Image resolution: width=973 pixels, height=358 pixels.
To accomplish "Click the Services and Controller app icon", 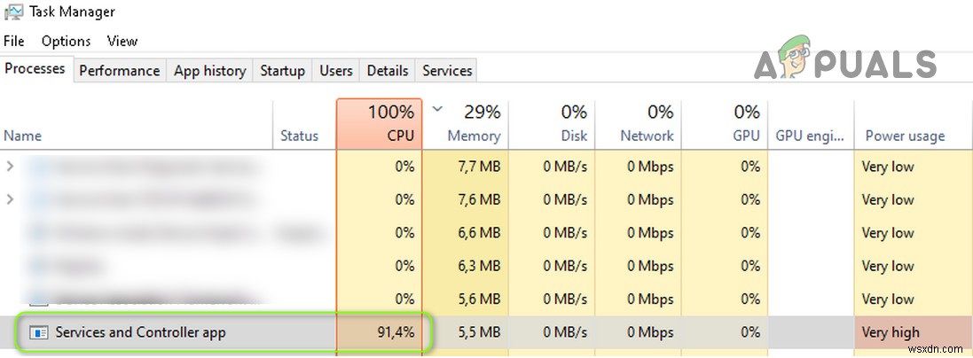I will coord(39,332).
